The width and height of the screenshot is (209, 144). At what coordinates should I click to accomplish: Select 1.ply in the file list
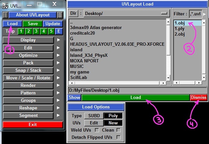[180, 29]
